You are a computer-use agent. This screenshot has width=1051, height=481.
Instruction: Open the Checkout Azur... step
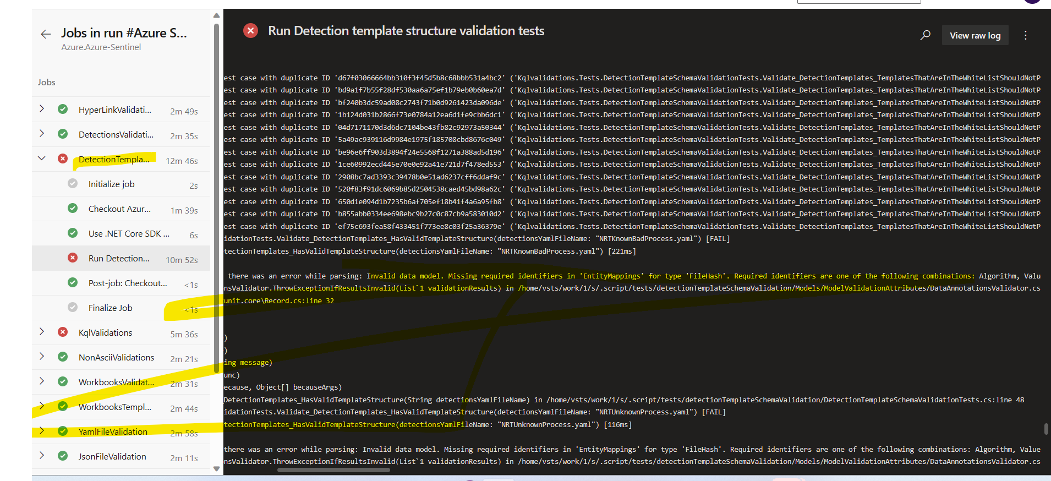(x=121, y=209)
